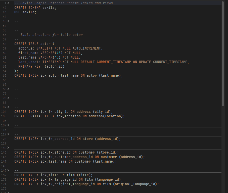This screenshot has width=228, height=193.
Task: Click the first_name VARCHAR(45) line
Action: (x=50, y=53)
